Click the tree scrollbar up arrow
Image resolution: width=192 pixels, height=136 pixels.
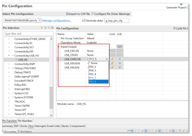pos(51,39)
